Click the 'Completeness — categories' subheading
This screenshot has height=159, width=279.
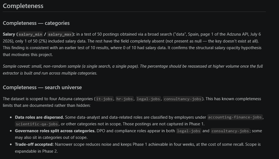click(x=36, y=23)
